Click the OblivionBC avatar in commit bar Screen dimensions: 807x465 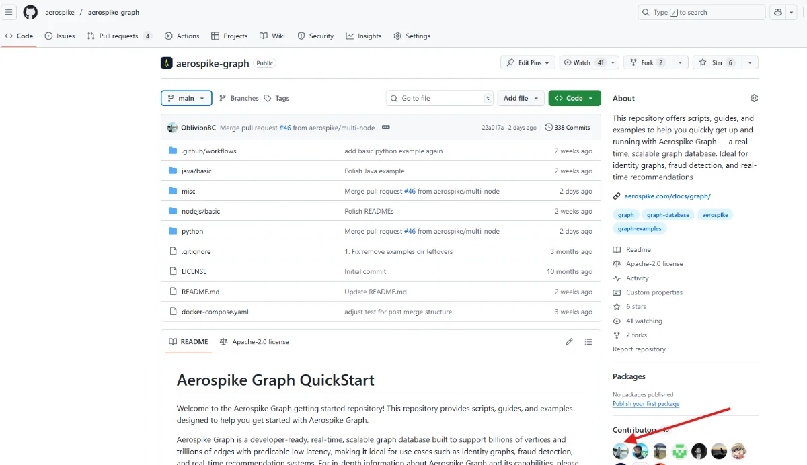(x=173, y=127)
